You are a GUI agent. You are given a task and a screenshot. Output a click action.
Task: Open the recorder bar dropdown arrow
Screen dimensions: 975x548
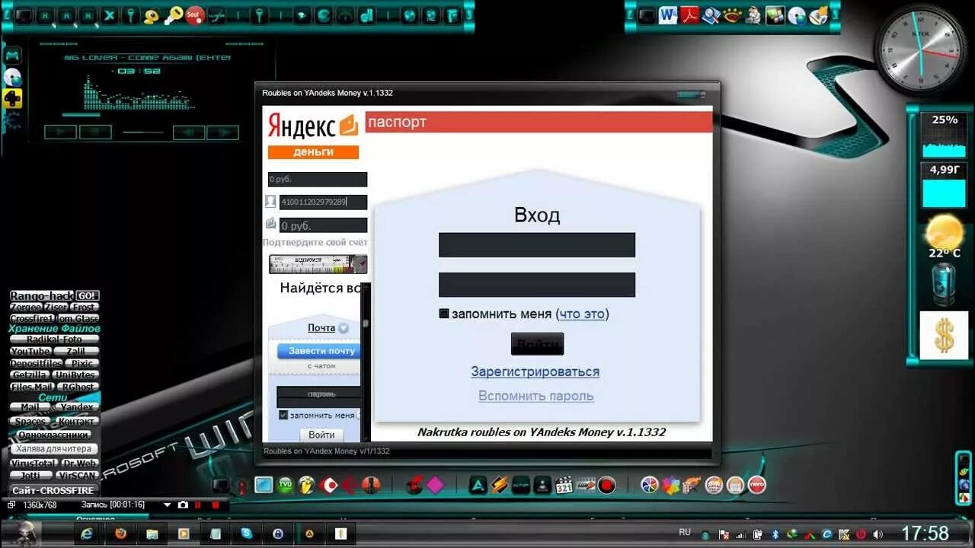point(168,505)
